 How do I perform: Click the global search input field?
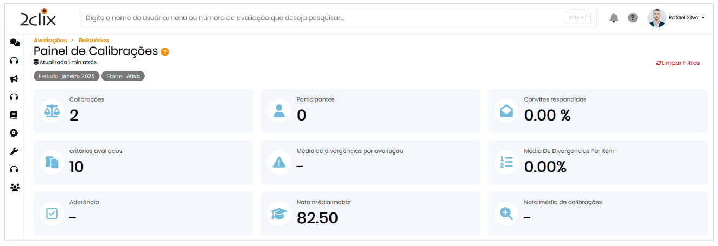pyautogui.click(x=323, y=18)
